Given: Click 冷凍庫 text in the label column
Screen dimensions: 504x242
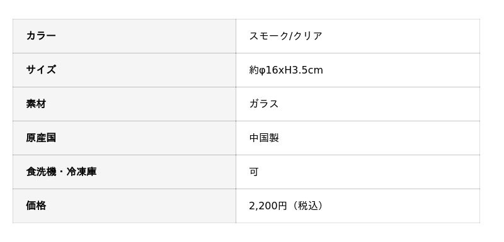Looking at the screenshot, I should (x=82, y=172).
